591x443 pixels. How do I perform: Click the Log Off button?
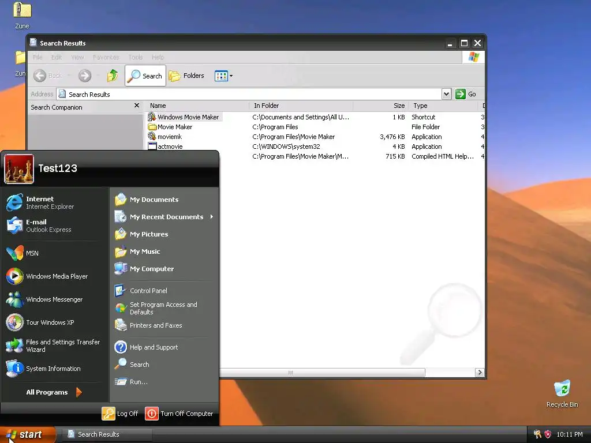120,414
